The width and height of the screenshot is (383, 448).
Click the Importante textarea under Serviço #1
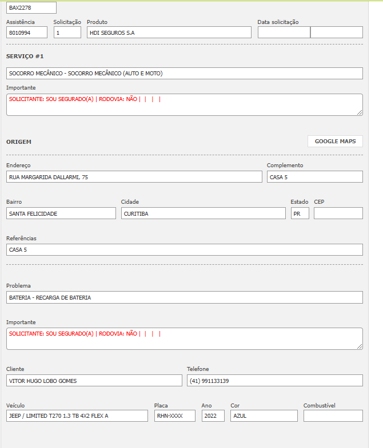coord(184,105)
